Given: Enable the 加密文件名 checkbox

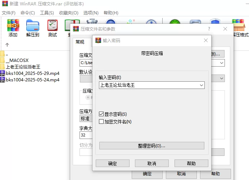Looking at the screenshot, I should (101, 122).
